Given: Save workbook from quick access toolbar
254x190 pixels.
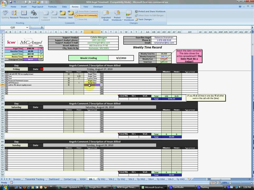Looking at the screenshot, I should 11,2.
